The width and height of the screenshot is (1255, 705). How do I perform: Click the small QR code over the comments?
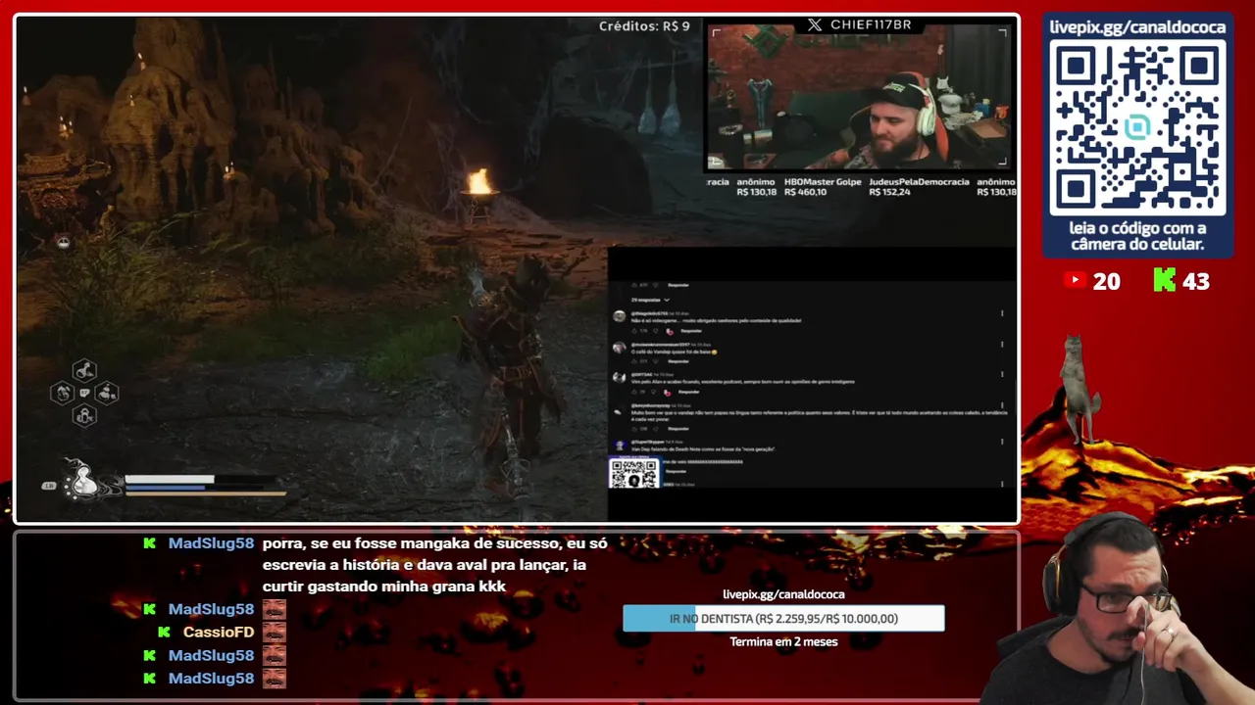coord(634,473)
